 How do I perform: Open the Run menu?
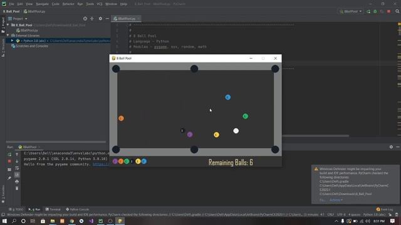click(80, 4)
